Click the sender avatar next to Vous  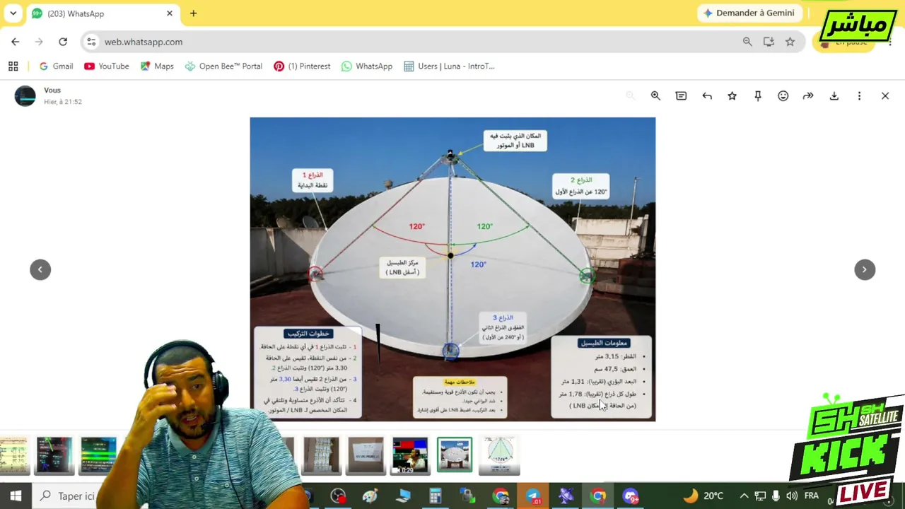25,96
